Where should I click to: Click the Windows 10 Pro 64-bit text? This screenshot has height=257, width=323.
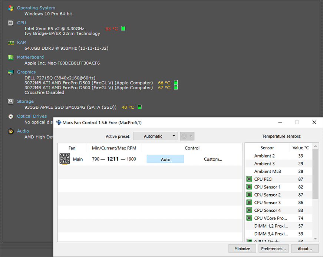click(48, 14)
